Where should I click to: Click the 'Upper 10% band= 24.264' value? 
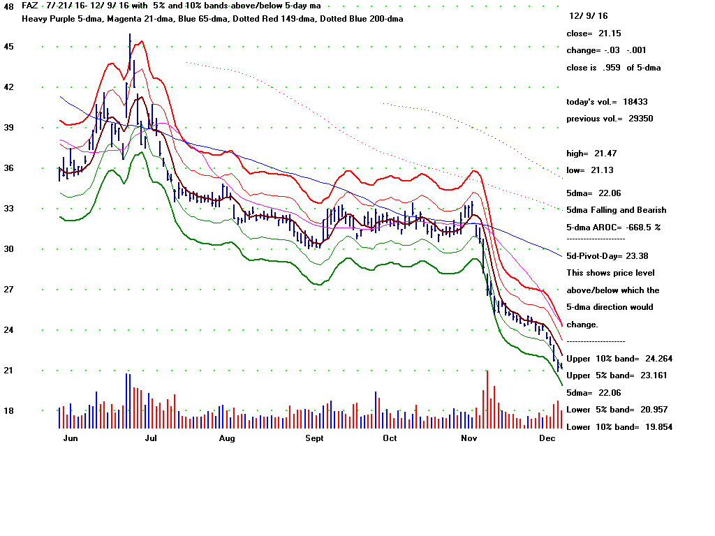tap(619, 359)
